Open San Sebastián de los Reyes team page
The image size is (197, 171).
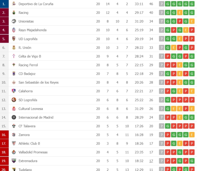point(38,82)
